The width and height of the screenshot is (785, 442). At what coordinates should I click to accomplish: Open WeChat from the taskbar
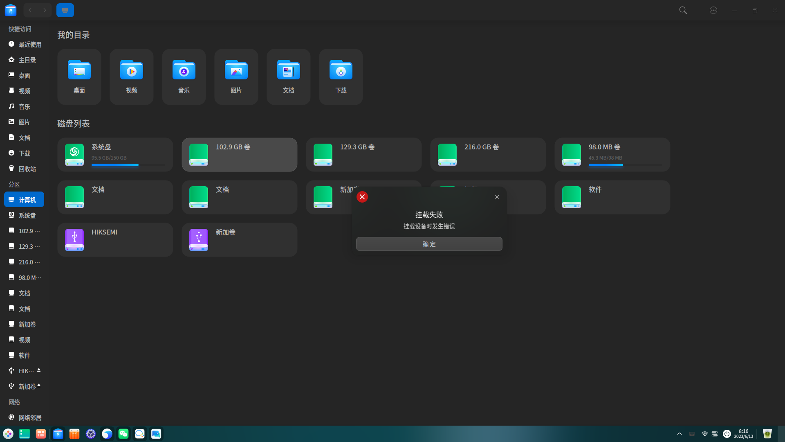coord(123,433)
